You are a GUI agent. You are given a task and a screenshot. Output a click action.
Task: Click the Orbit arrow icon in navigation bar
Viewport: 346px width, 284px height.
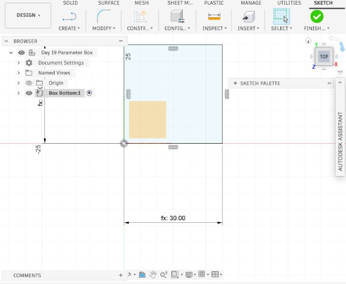pyautogui.click(x=129, y=274)
